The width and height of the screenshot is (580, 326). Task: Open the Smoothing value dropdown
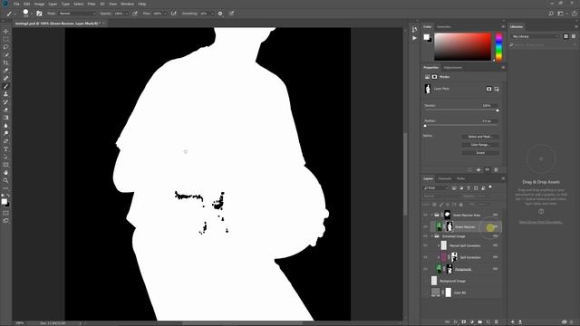(212, 14)
